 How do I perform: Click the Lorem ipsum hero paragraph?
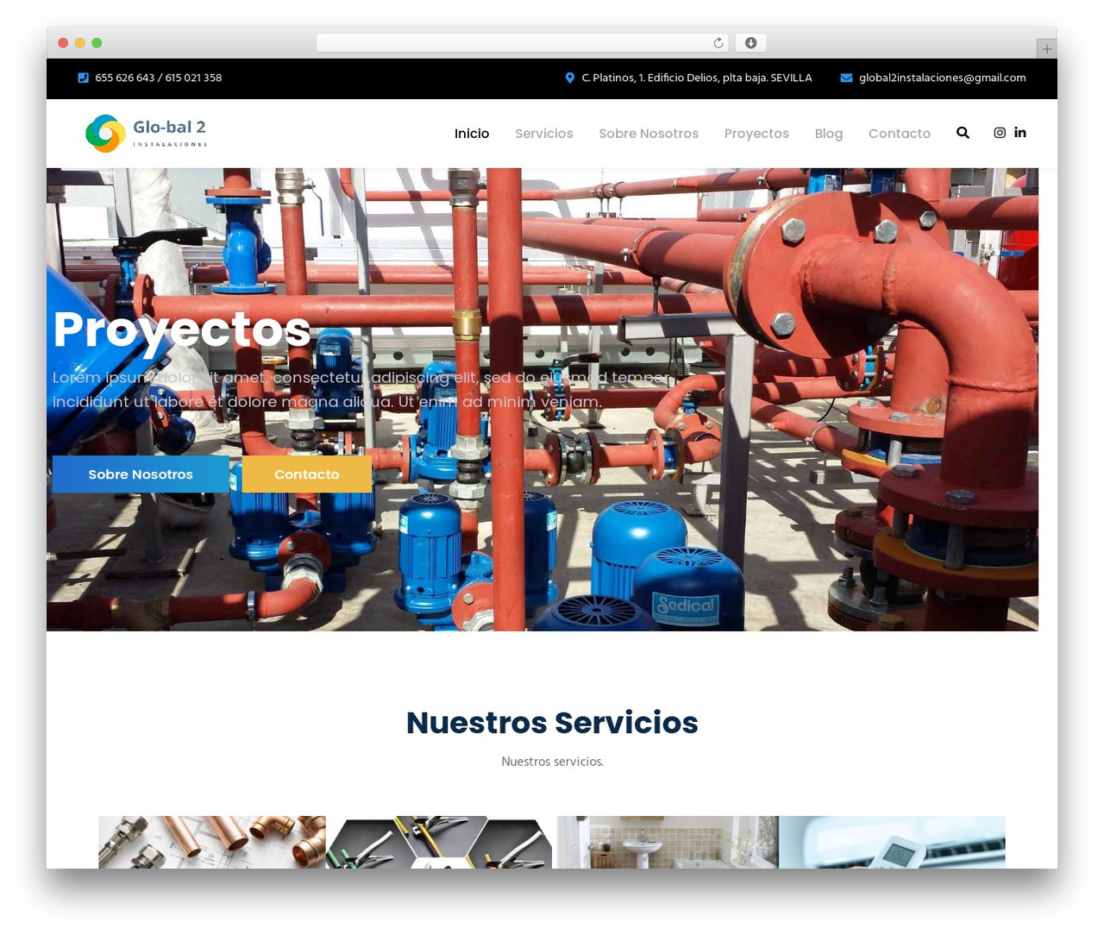359,390
